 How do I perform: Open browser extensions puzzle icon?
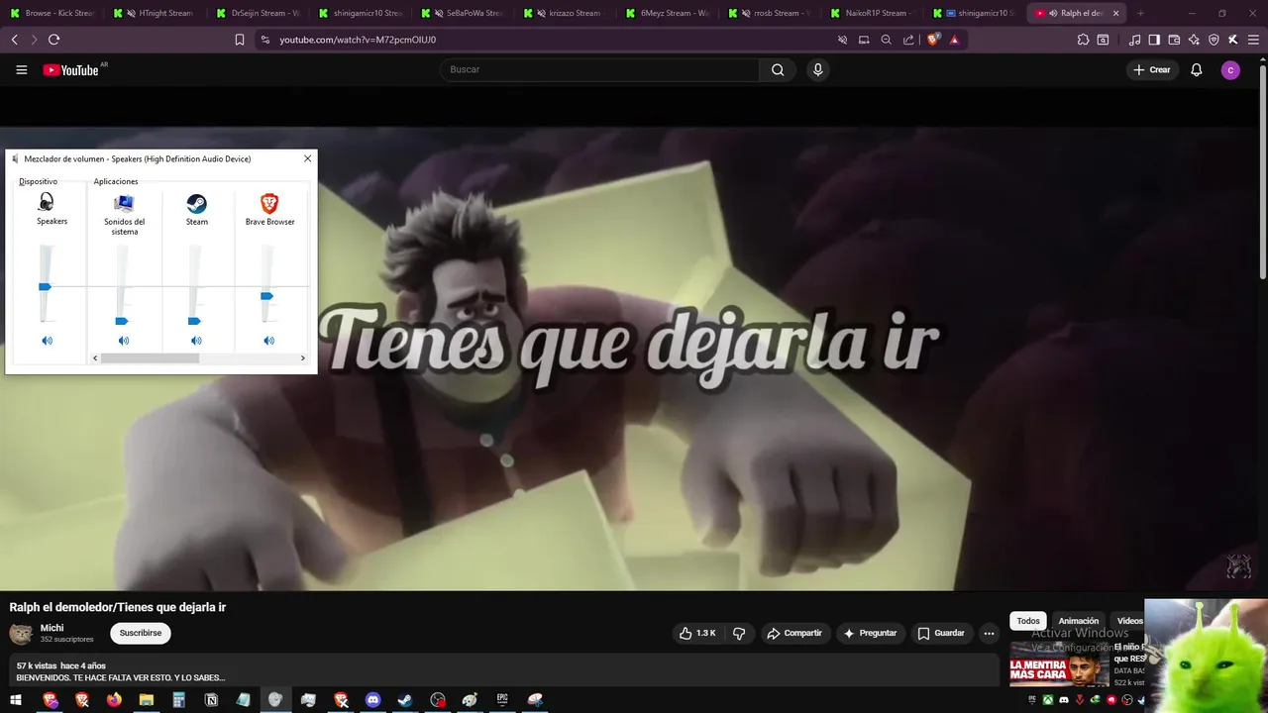click(x=1083, y=40)
